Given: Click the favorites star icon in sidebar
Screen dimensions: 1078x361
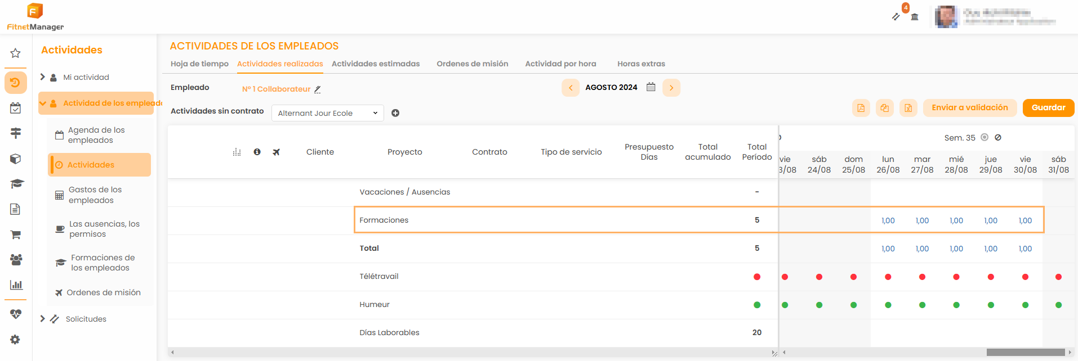Looking at the screenshot, I should click(15, 53).
